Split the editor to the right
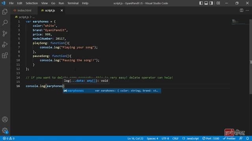This screenshot has width=252, height=141. [x=241, y=11]
